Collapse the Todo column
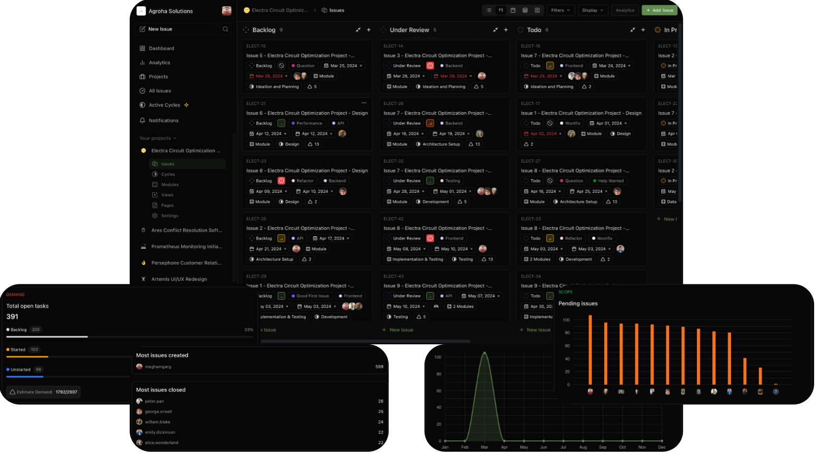 pos(633,30)
